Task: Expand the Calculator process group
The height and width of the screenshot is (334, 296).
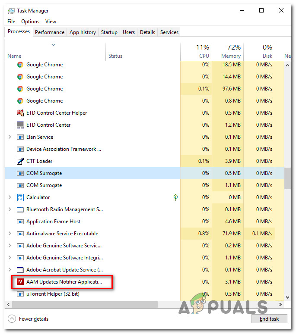Action: point(10,197)
